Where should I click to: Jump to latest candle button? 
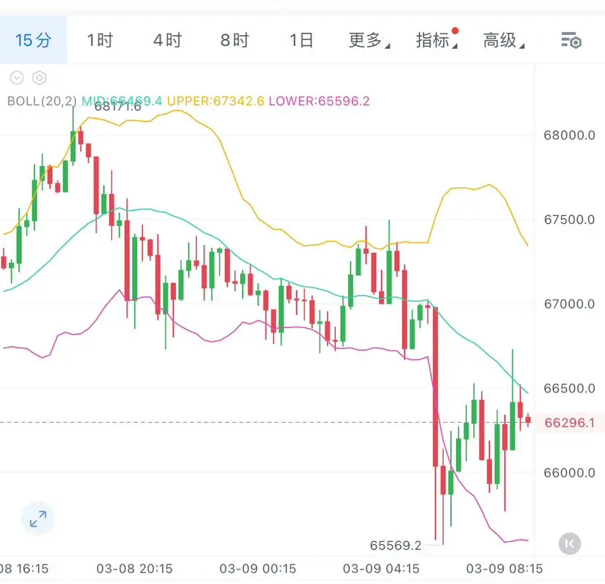(x=569, y=543)
